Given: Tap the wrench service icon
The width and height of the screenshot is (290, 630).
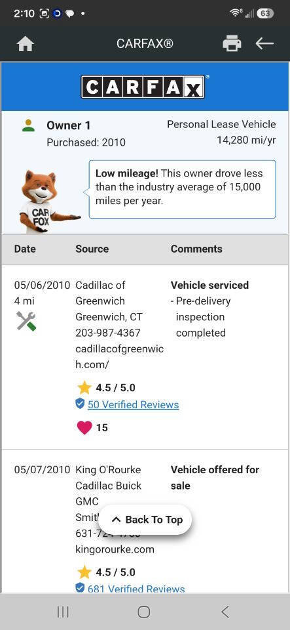Looking at the screenshot, I should coord(26,321).
